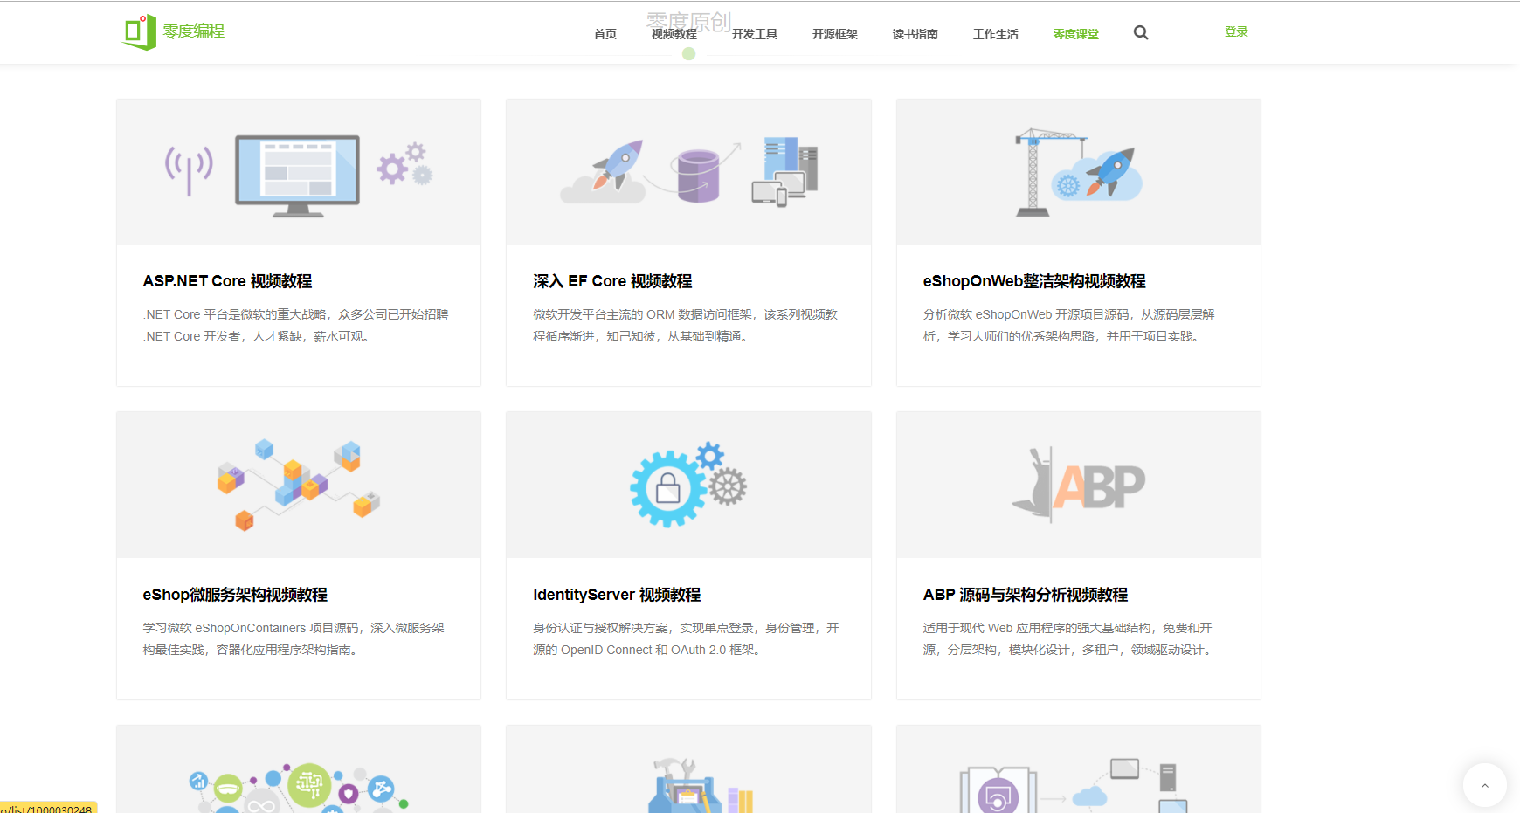Open the 视频教程 menu item
1520x813 pixels.
click(674, 34)
